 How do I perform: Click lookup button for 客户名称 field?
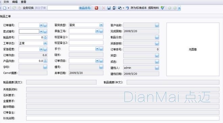point(157,25)
